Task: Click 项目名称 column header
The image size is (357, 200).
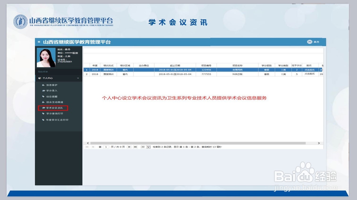Action: [237, 65]
